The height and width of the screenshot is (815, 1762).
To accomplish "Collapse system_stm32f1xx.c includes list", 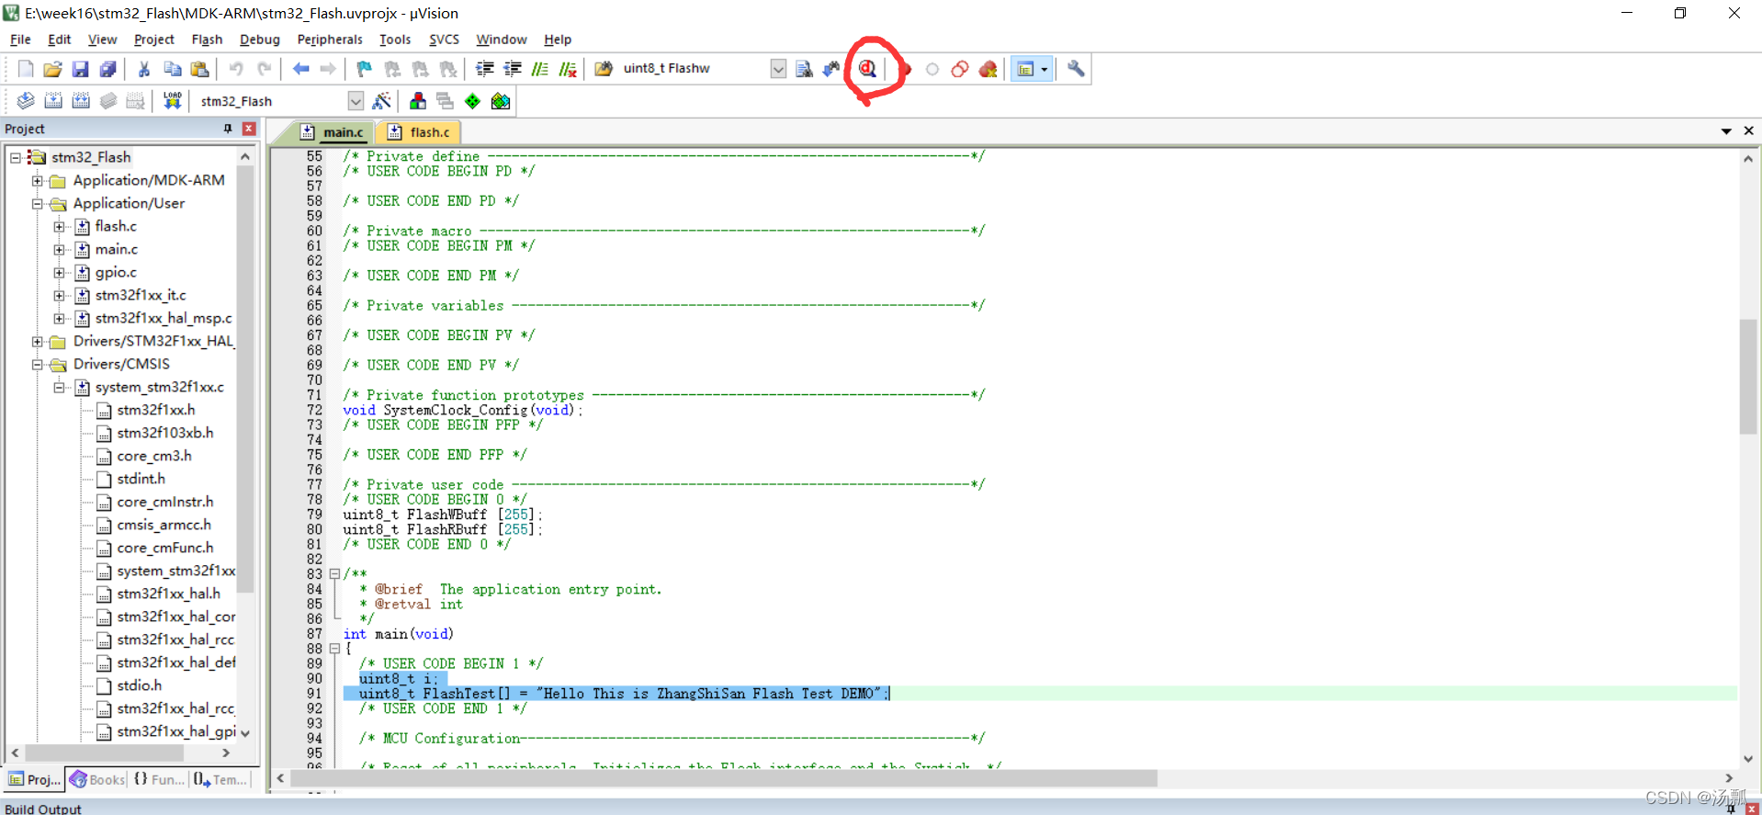I will (60, 387).
